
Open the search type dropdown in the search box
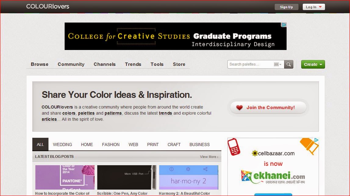tap(277, 64)
